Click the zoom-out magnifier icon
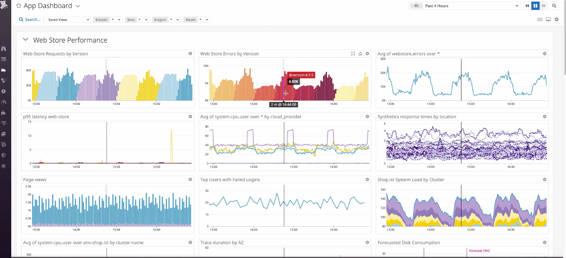This screenshot has width=566, height=258. (554, 6)
